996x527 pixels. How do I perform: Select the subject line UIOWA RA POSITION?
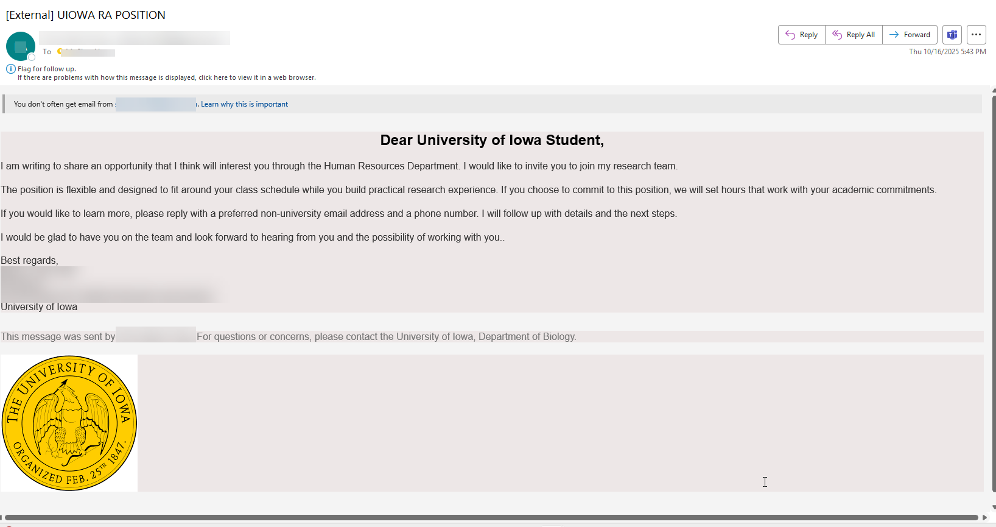[x=113, y=15]
